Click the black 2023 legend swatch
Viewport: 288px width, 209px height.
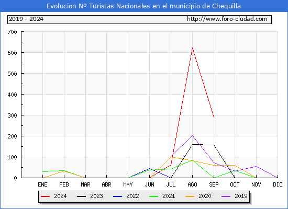(81, 196)
